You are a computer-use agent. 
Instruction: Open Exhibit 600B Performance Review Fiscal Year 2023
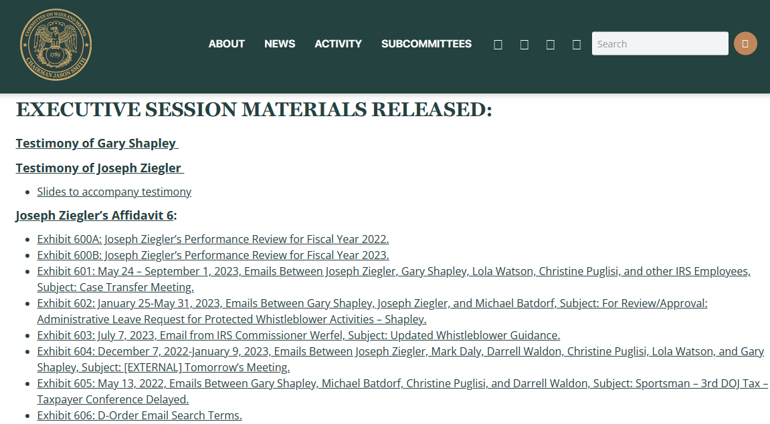pyautogui.click(x=213, y=255)
